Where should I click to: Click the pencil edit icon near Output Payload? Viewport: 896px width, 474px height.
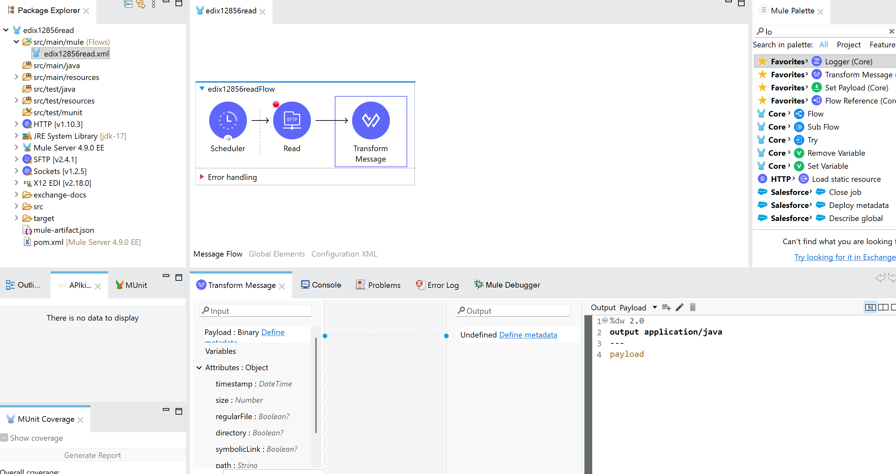tap(679, 307)
